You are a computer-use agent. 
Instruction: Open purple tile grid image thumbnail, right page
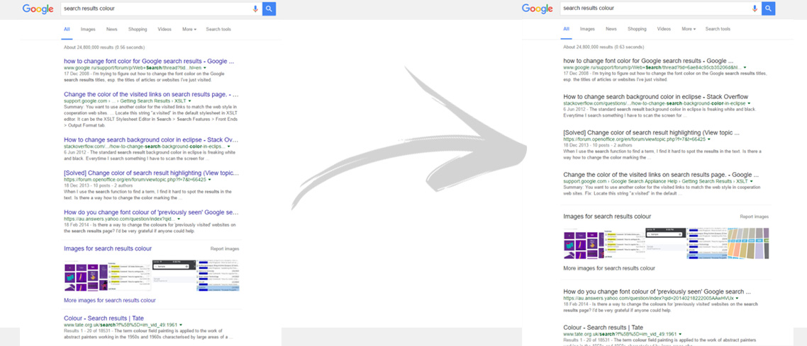(x=584, y=244)
